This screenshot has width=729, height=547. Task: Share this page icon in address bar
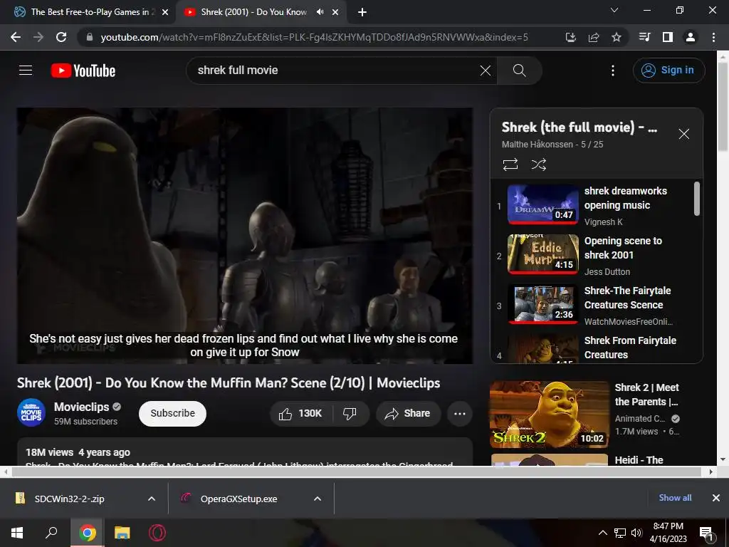[593, 37]
